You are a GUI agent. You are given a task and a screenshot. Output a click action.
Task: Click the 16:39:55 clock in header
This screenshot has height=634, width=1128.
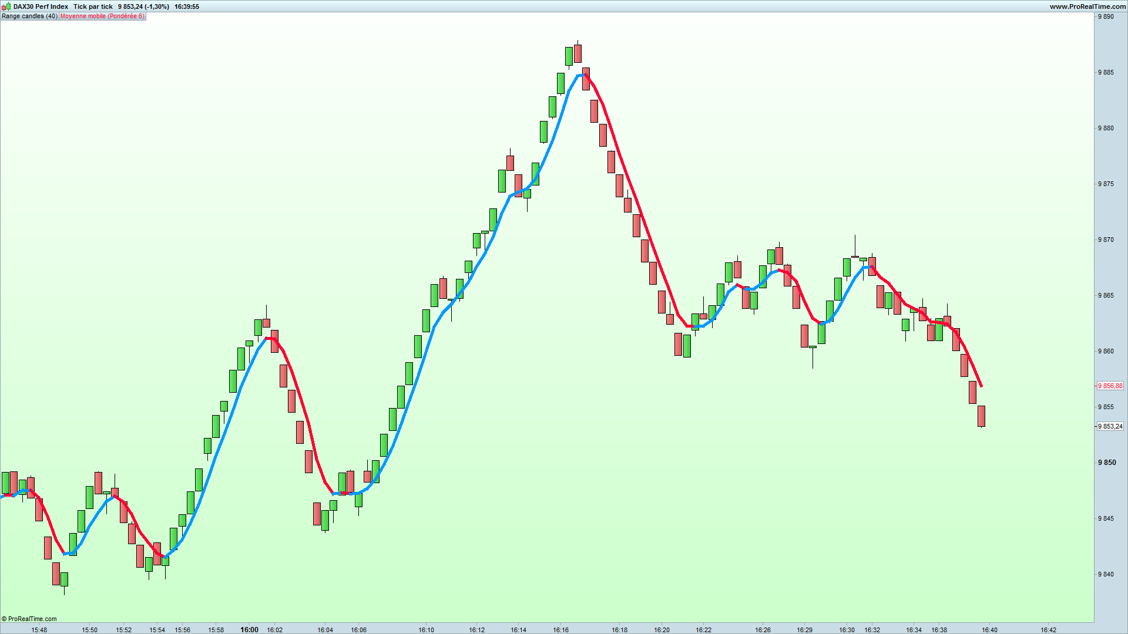pyautogui.click(x=187, y=6)
